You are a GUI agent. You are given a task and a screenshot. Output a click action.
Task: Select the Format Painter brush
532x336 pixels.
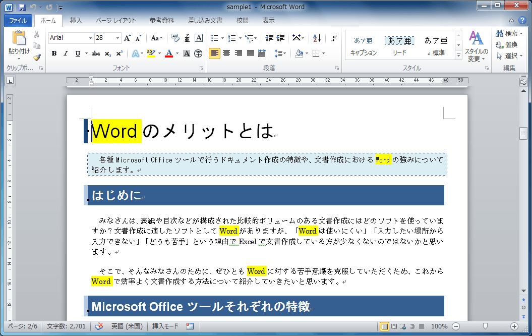(37, 57)
